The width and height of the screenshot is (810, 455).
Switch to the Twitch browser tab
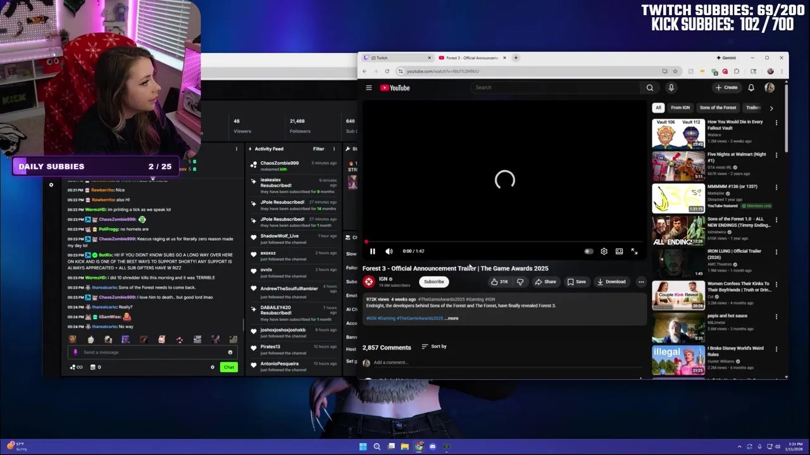click(x=397, y=58)
